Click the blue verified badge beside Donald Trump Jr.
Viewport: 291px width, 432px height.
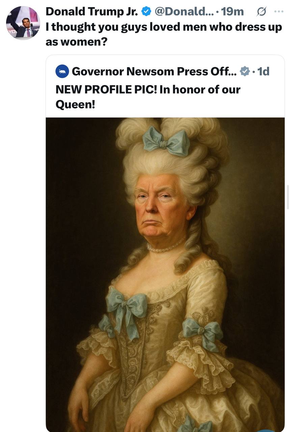pos(146,11)
